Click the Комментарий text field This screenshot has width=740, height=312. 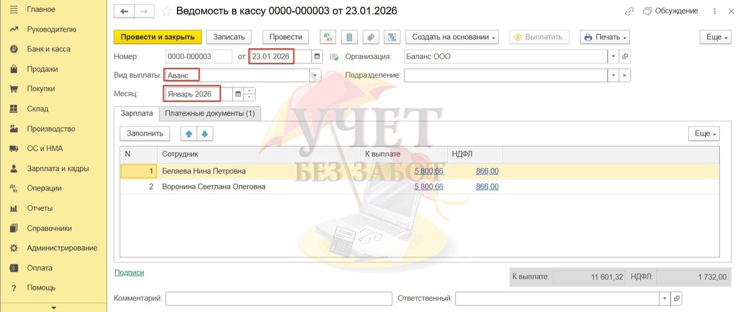coord(278,298)
